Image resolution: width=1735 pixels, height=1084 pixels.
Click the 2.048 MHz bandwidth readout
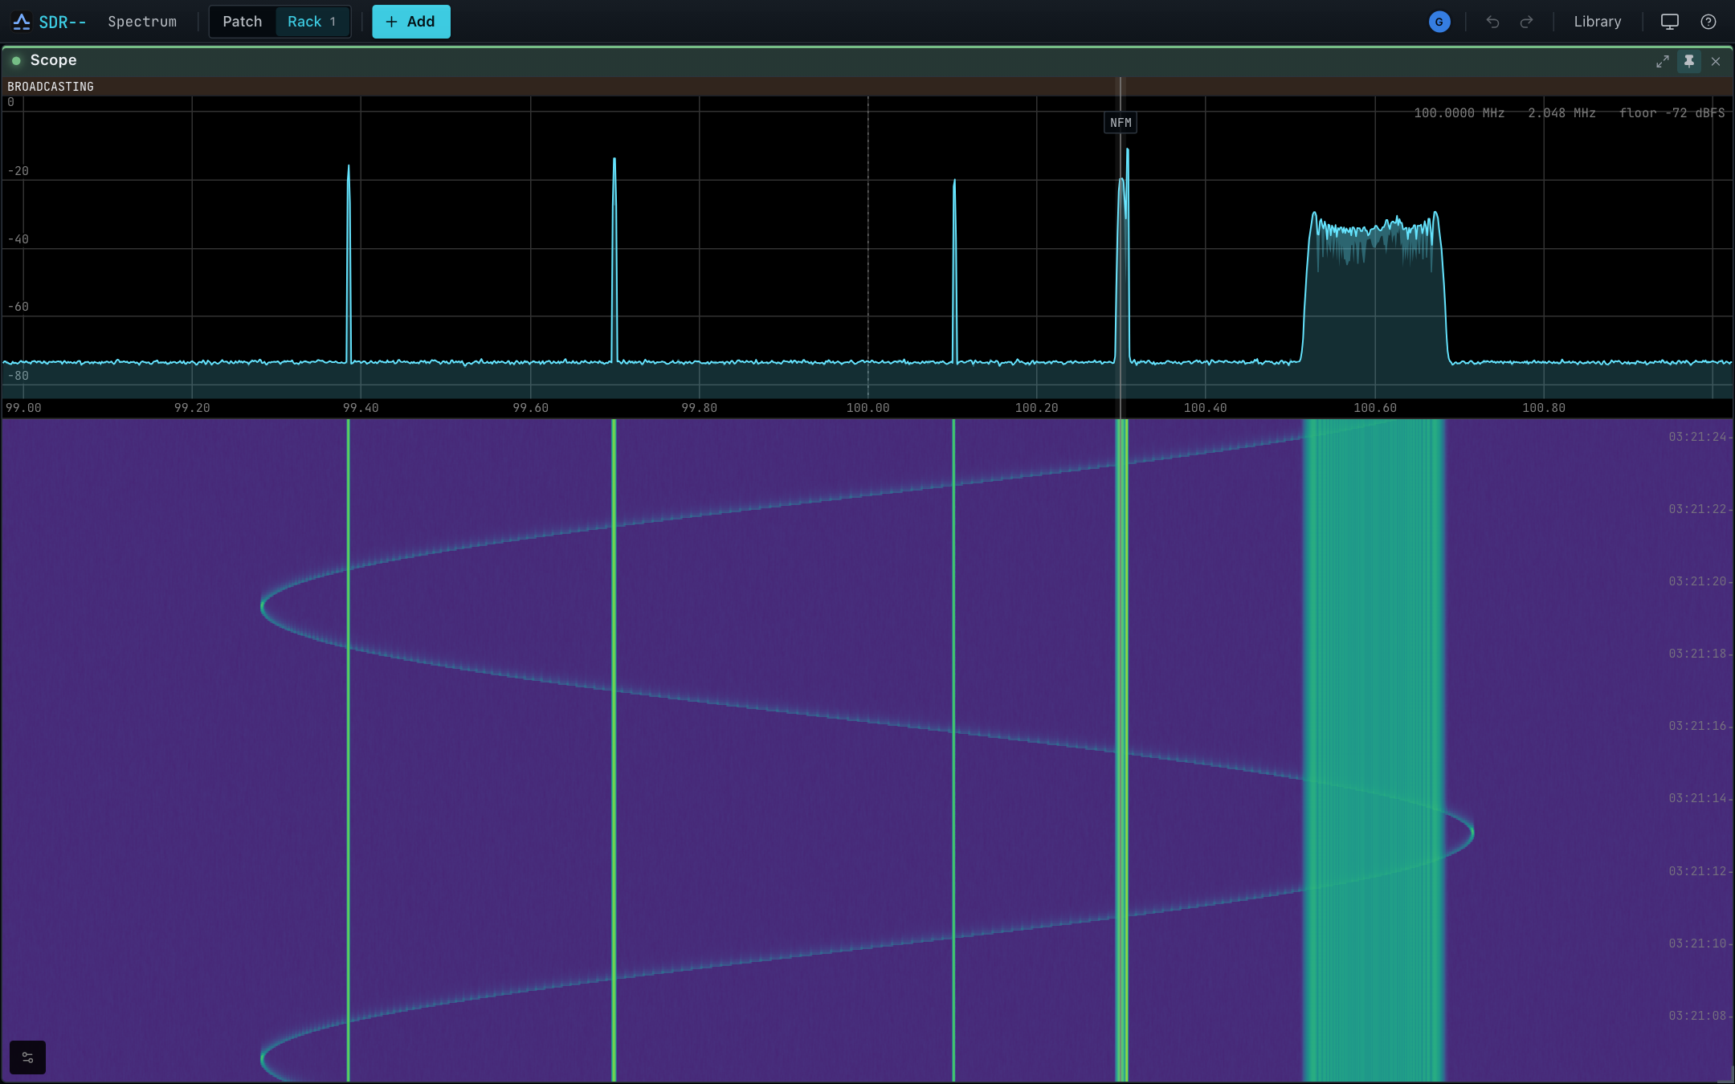1561,113
